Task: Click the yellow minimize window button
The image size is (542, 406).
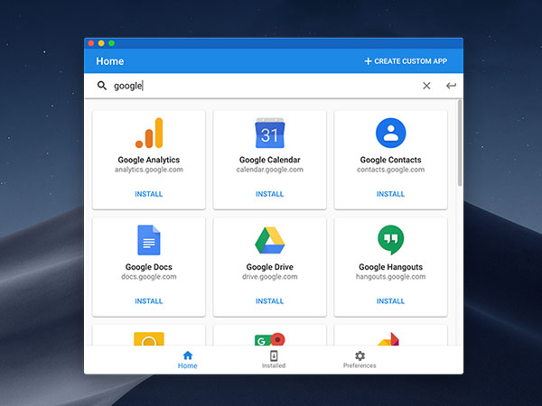Action: 101,43
